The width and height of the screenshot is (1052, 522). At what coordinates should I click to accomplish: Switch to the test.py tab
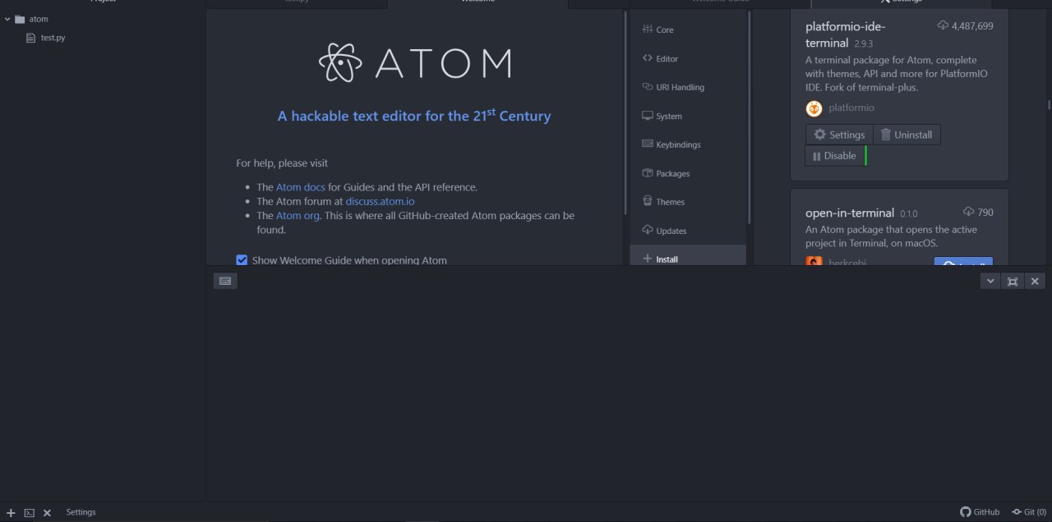pyautogui.click(x=297, y=2)
